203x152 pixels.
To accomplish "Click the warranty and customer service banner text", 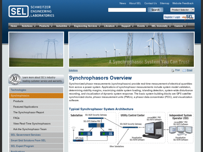I will (42, 79).
